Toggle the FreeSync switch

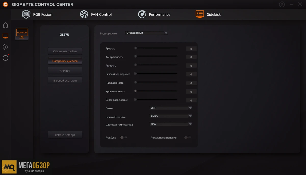point(124,137)
